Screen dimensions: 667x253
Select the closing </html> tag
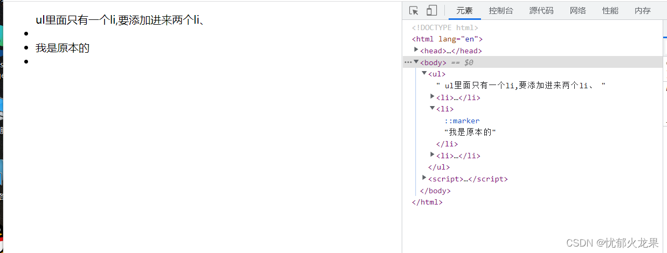point(427,202)
